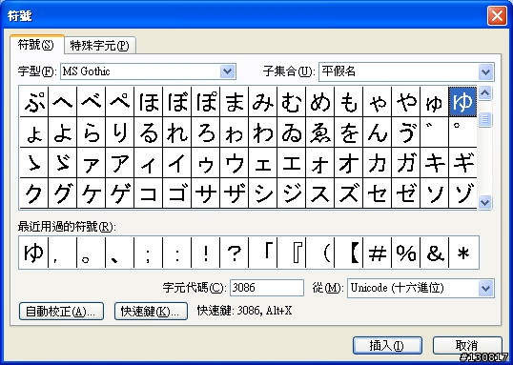Select the full-size イ katakana cell
The height and width of the screenshot is (365, 513).
pyautogui.click(x=177, y=163)
